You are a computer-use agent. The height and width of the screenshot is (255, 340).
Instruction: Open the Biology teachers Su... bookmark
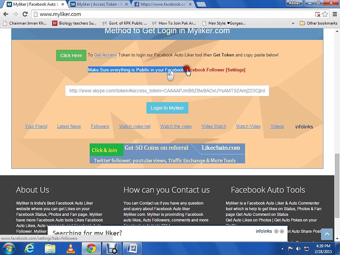[74, 23]
